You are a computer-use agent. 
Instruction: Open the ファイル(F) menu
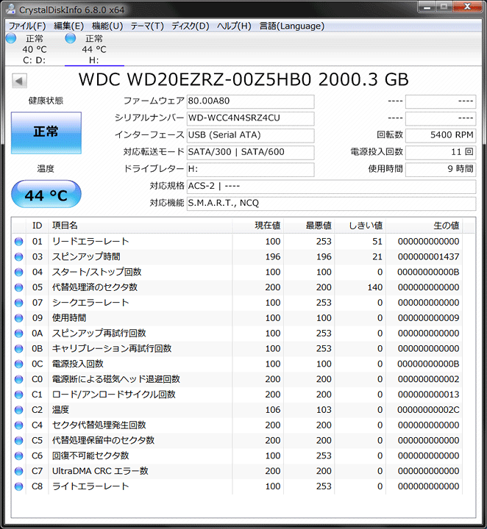pos(27,26)
